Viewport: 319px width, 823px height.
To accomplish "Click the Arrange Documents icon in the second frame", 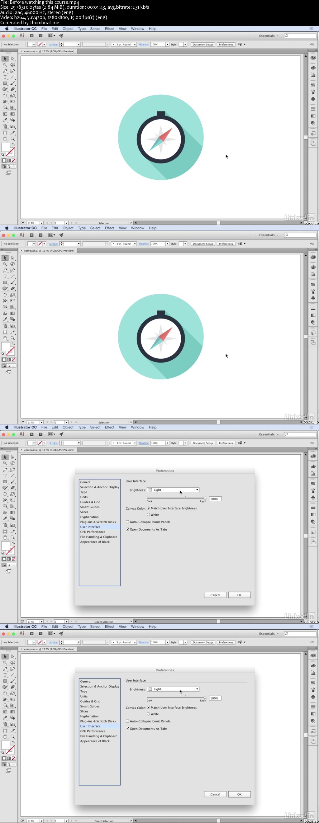I will click(51, 235).
